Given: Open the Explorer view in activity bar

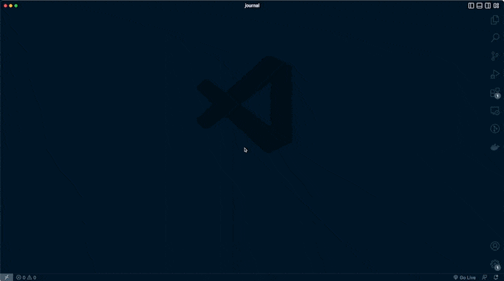Looking at the screenshot, I should 495,20.
